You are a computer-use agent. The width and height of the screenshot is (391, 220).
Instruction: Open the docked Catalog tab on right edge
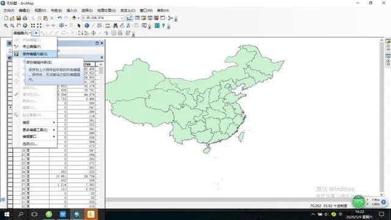[x=388, y=45]
